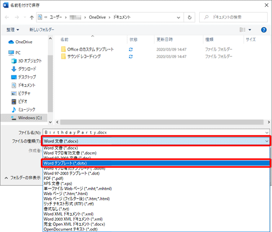Choose Word テンプレート (*.dotx) option
This screenshot has height=232, width=272.
pyautogui.click(x=156, y=163)
